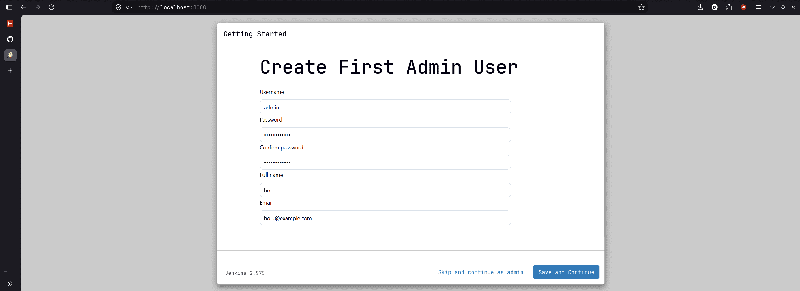Focus the Confirm password field
Image resolution: width=800 pixels, height=291 pixels.
coord(385,162)
